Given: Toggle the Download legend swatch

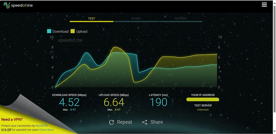Looking at the screenshot, I should (x=49, y=31).
